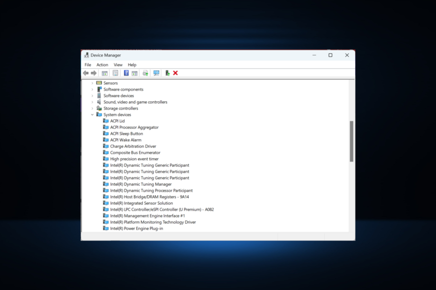Select Intel(R) Platform Monitoring Technology Driver
Viewport: 436px width, 290px height.
click(x=153, y=222)
